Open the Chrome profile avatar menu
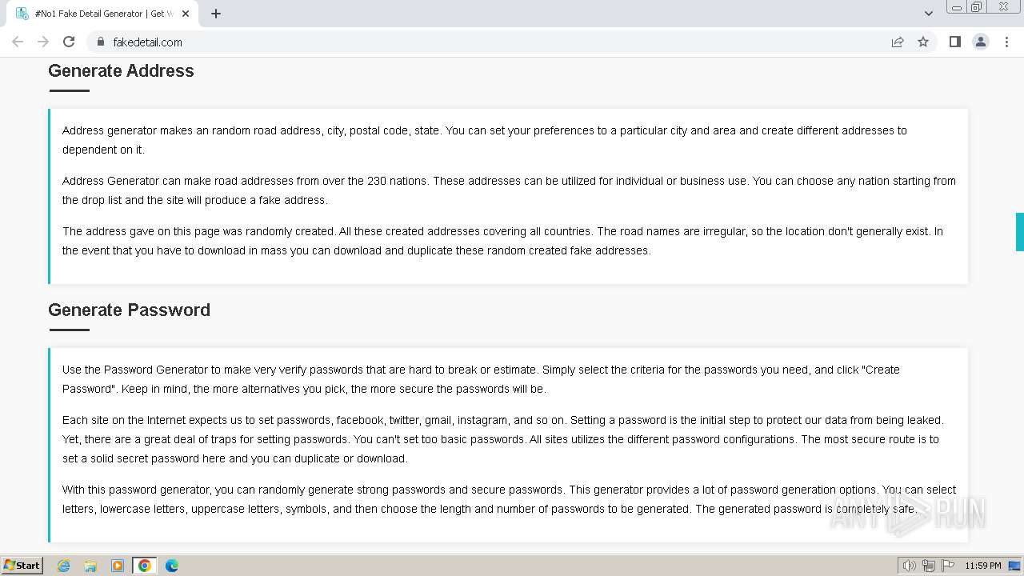This screenshot has width=1024, height=576. (x=980, y=42)
